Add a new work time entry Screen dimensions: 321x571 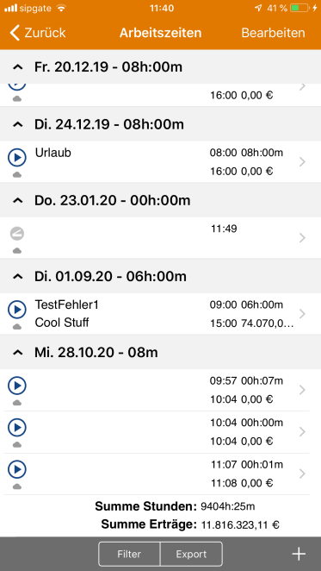[299, 554]
